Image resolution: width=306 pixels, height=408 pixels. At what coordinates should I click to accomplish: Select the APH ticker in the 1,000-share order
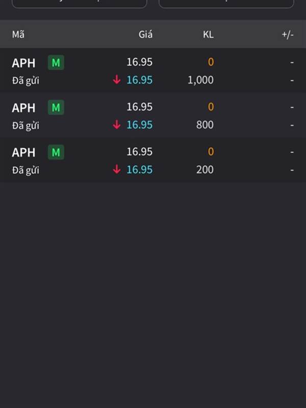(x=23, y=63)
